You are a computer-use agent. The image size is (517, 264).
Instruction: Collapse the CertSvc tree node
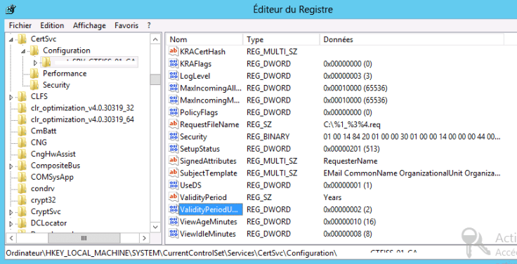pyautogui.click(x=11, y=39)
